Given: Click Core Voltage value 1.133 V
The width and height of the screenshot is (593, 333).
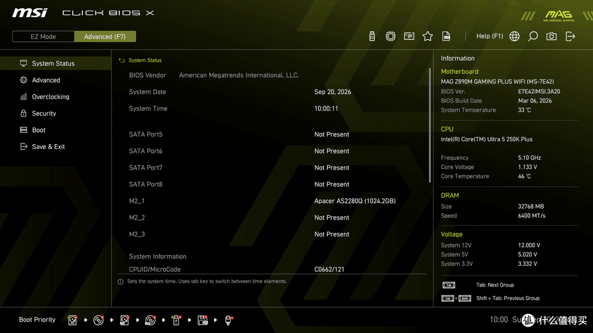Looking at the screenshot, I should click(528, 166).
